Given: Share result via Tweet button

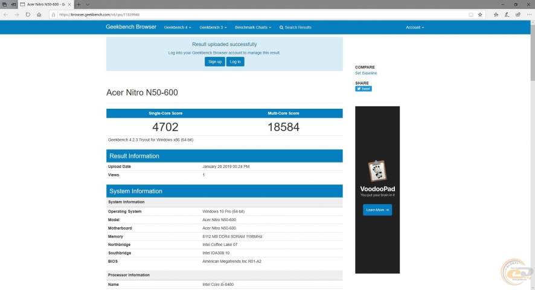Looking at the screenshot, I should 364,89.
